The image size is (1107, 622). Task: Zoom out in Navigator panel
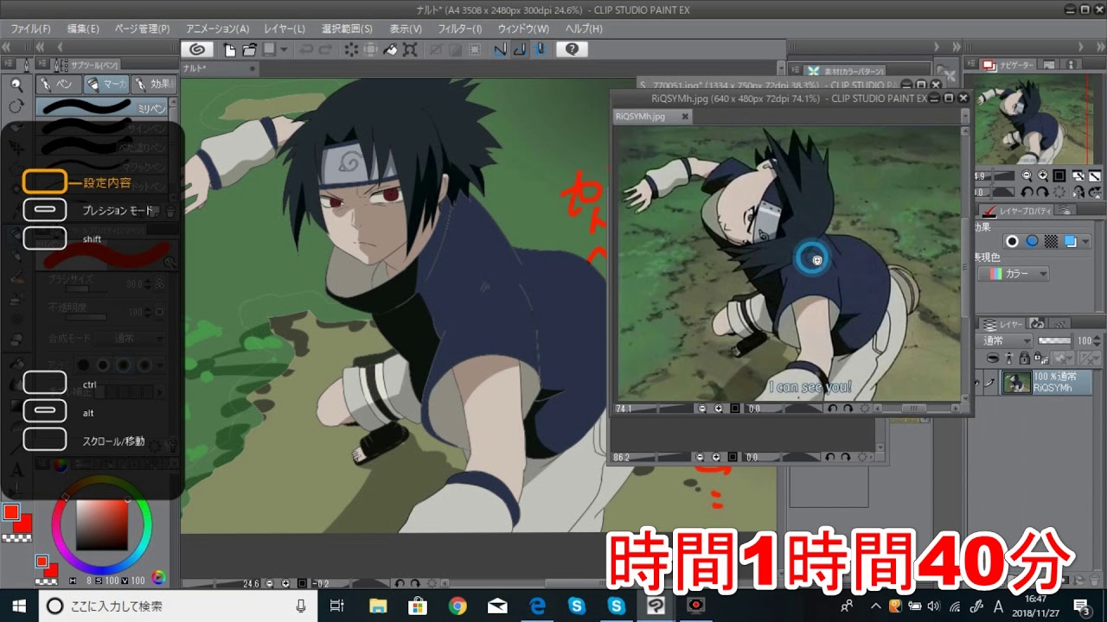[x=1027, y=176]
